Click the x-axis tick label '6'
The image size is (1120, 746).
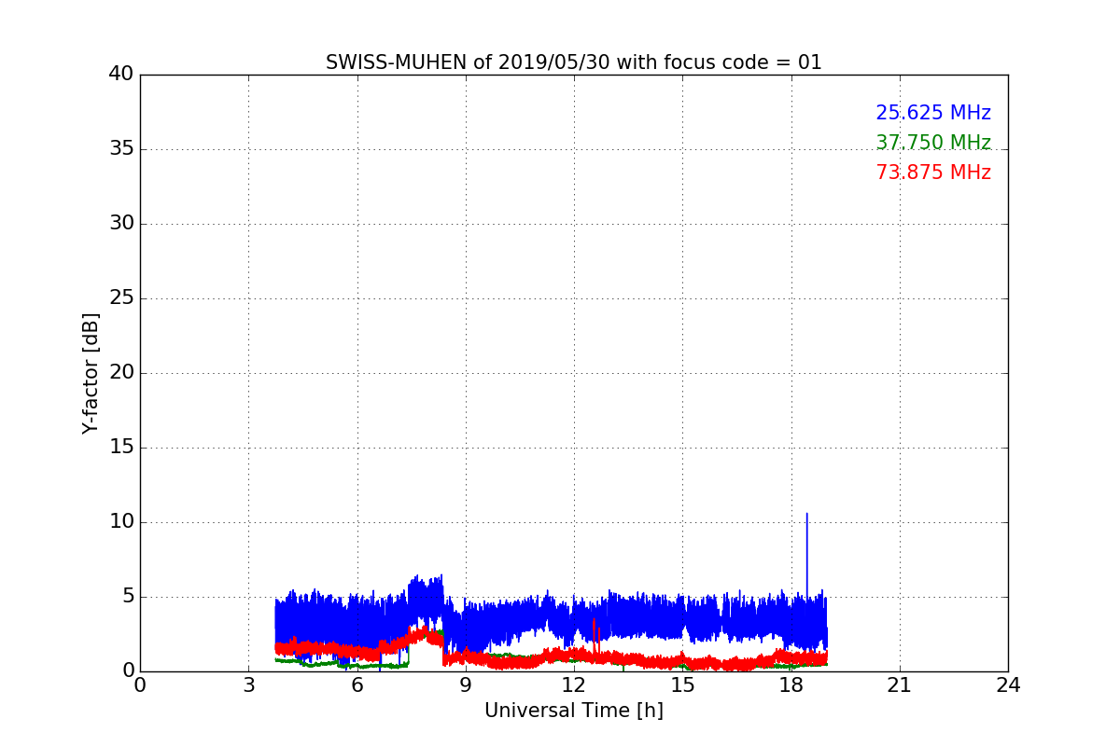[x=357, y=685]
